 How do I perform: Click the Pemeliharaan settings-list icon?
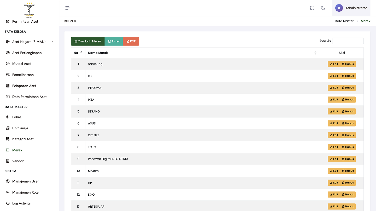(8, 75)
